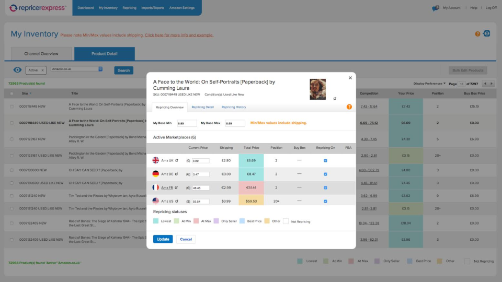Screen dimensions: 502x282
Task: Open Amz DE external listing link icon
Action: click(176, 174)
